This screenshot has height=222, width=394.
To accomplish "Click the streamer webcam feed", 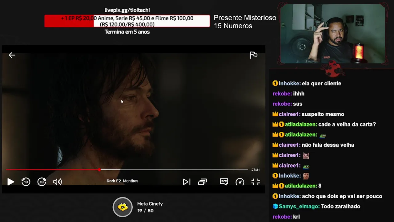I will [332, 34].
